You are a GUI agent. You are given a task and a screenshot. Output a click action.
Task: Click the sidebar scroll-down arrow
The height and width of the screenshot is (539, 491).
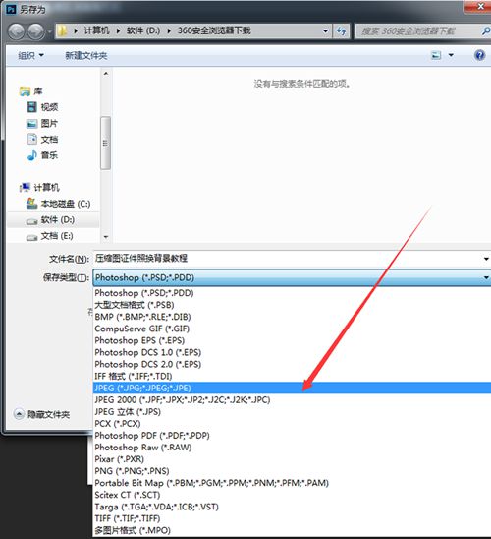click(x=106, y=237)
